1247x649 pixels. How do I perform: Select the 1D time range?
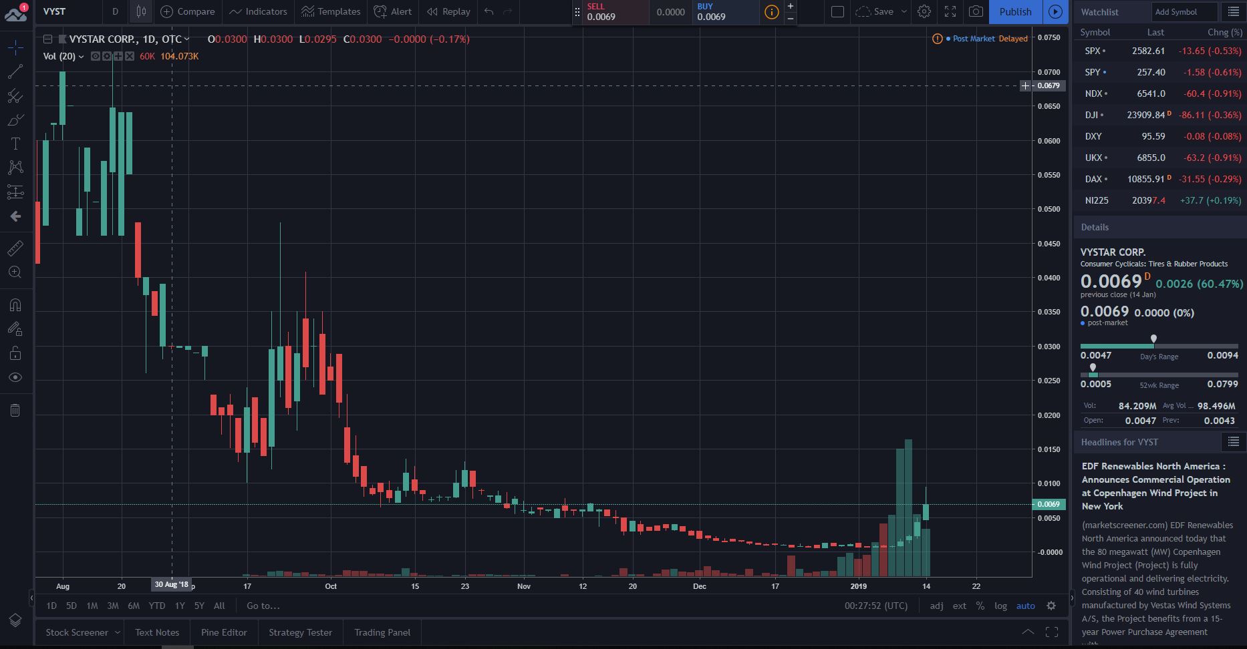(51, 606)
